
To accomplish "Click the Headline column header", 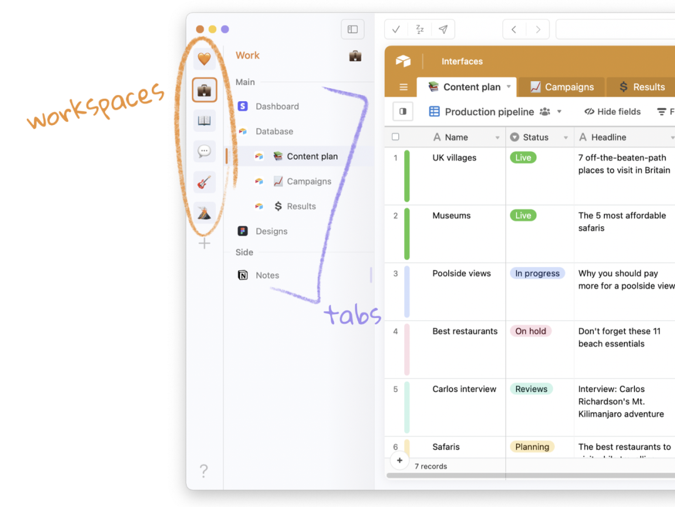I will pyautogui.click(x=624, y=137).
